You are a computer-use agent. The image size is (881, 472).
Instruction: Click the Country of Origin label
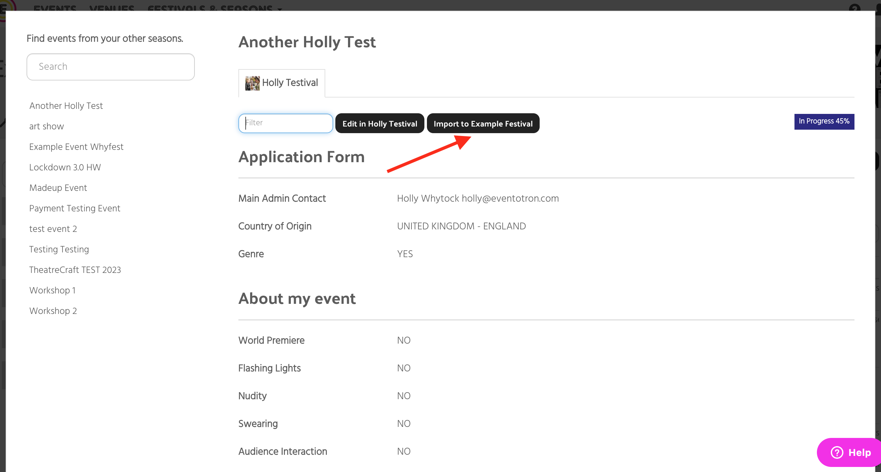coord(275,226)
